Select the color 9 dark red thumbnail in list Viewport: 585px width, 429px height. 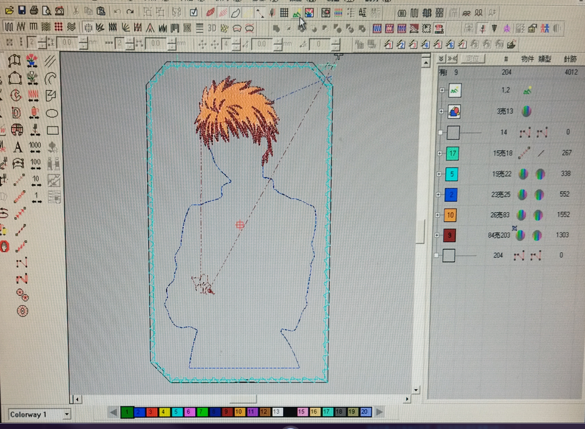coord(449,236)
